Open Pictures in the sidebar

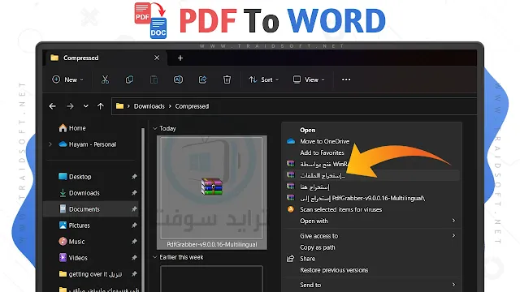coord(74,225)
